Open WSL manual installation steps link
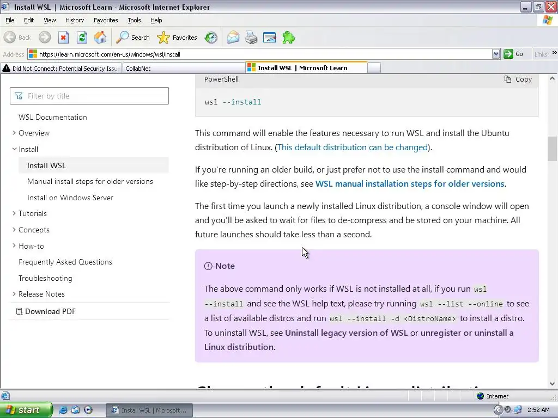This screenshot has width=558, height=418. [x=410, y=184]
